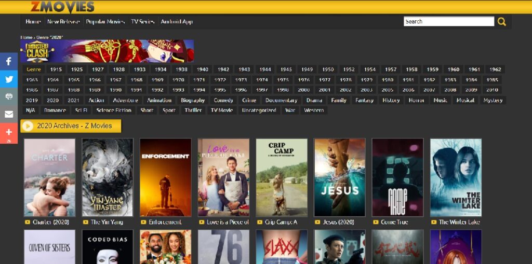The height and width of the screenshot is (264, 532).
Task: Filter by Horror genre
Action: pyautogui.click(x=416, y=100)
